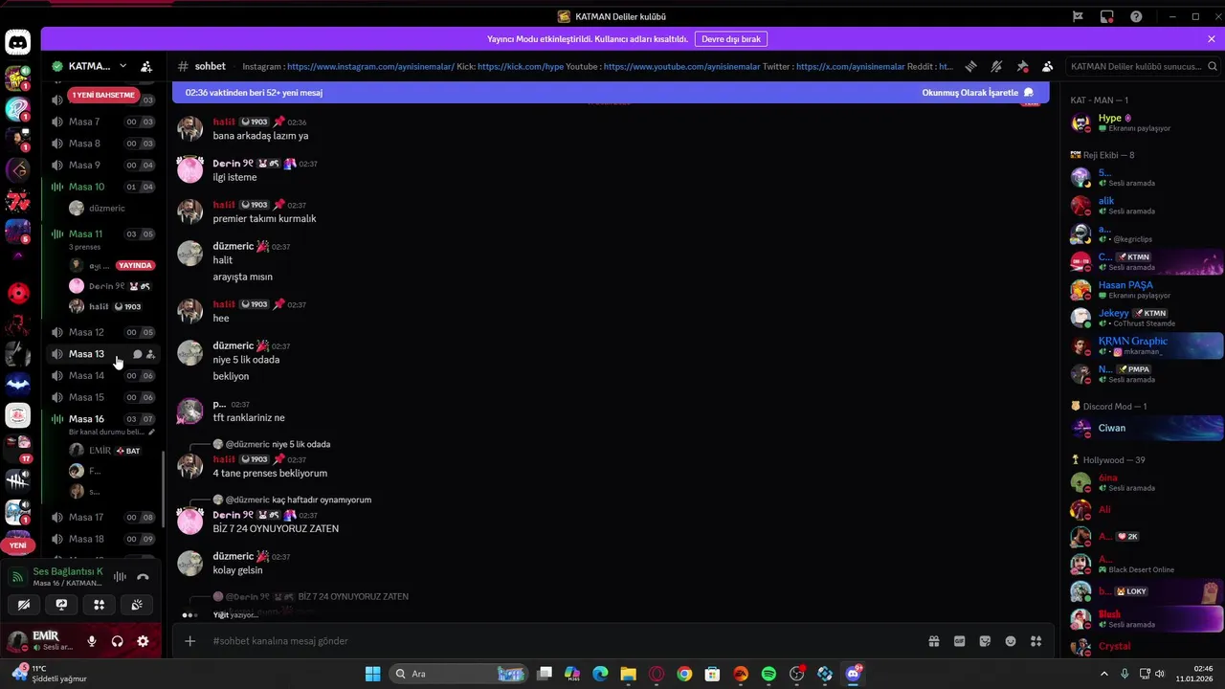Click the server search field
This screenshot has height=689, width=1225.
[1144, 66]
